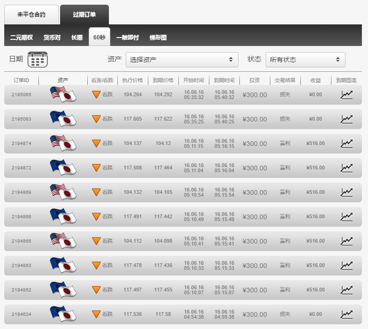Sort by the 资产 column header
Image resolution: width=368 pixels, height=329 pixels.
63,80
